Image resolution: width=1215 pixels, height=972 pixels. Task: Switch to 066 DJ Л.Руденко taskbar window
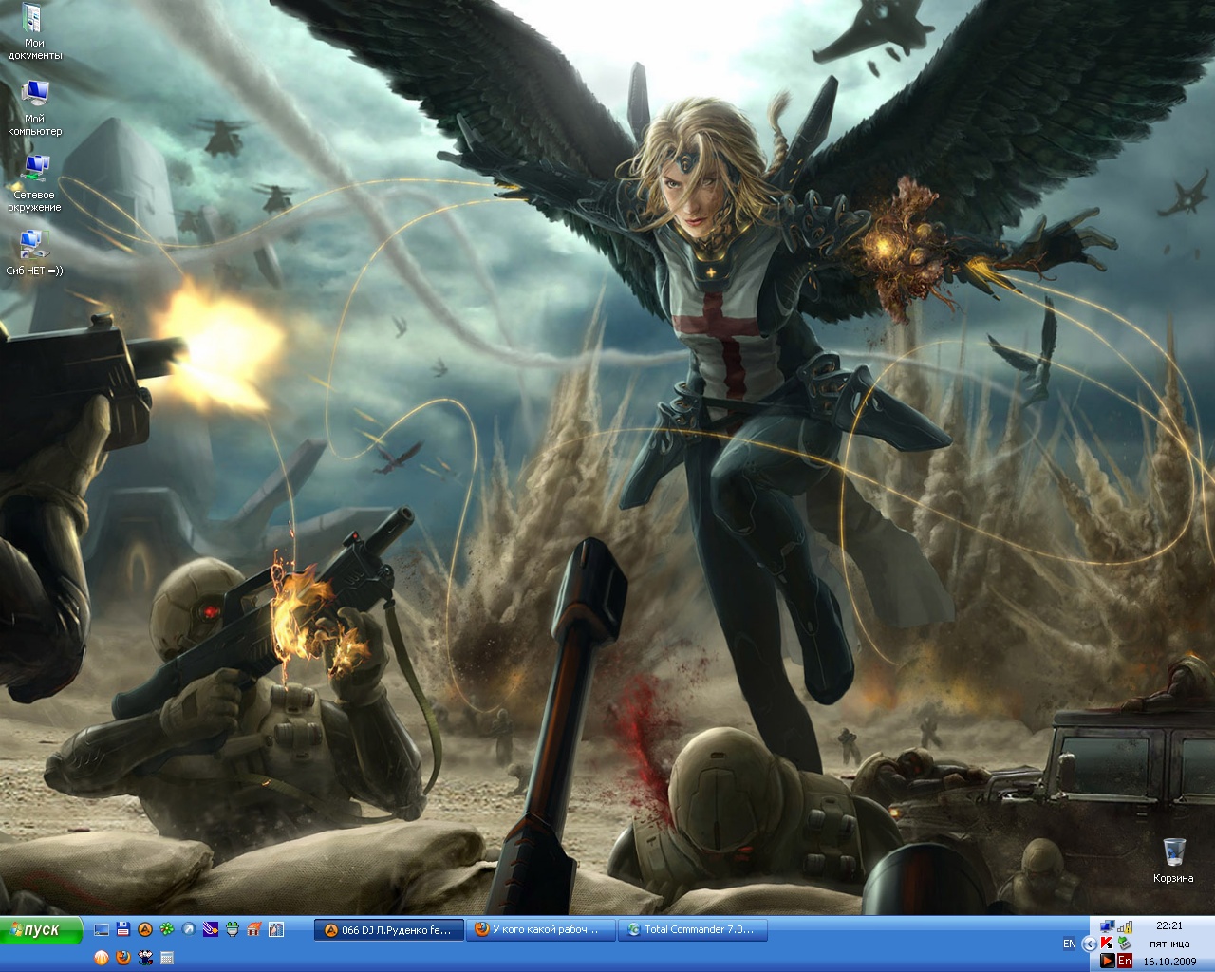389,930
